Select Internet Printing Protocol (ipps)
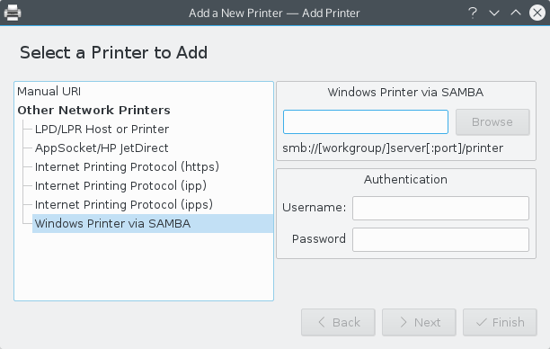The image size is (550, 349). (124, 205)
